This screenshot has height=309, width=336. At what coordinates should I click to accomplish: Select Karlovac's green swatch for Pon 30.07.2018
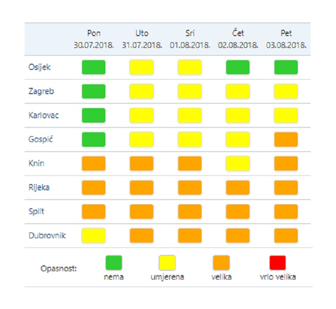[94, 115]
